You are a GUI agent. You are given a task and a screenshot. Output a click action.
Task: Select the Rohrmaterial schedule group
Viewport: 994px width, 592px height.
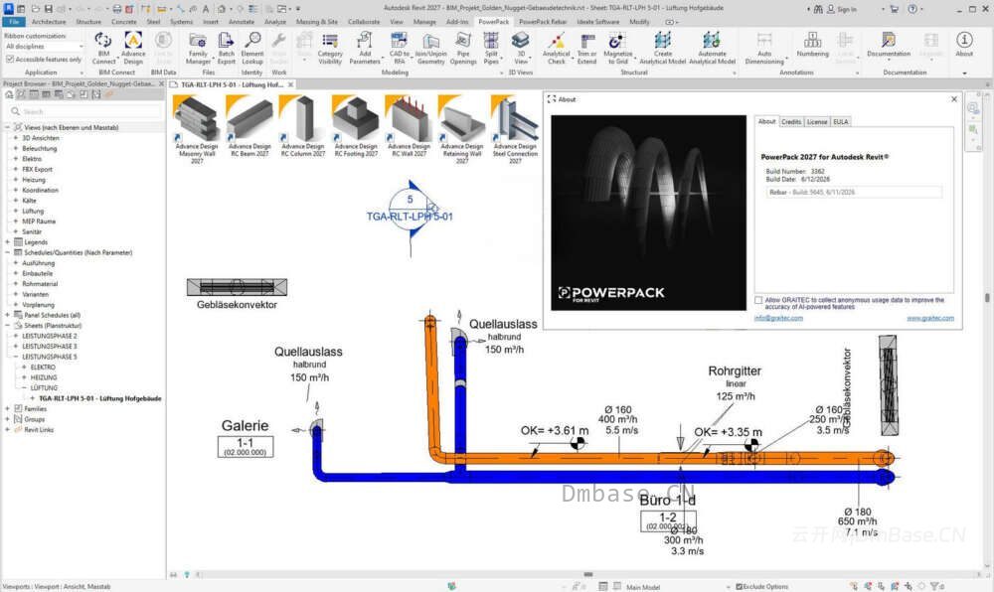coord(40,284)
